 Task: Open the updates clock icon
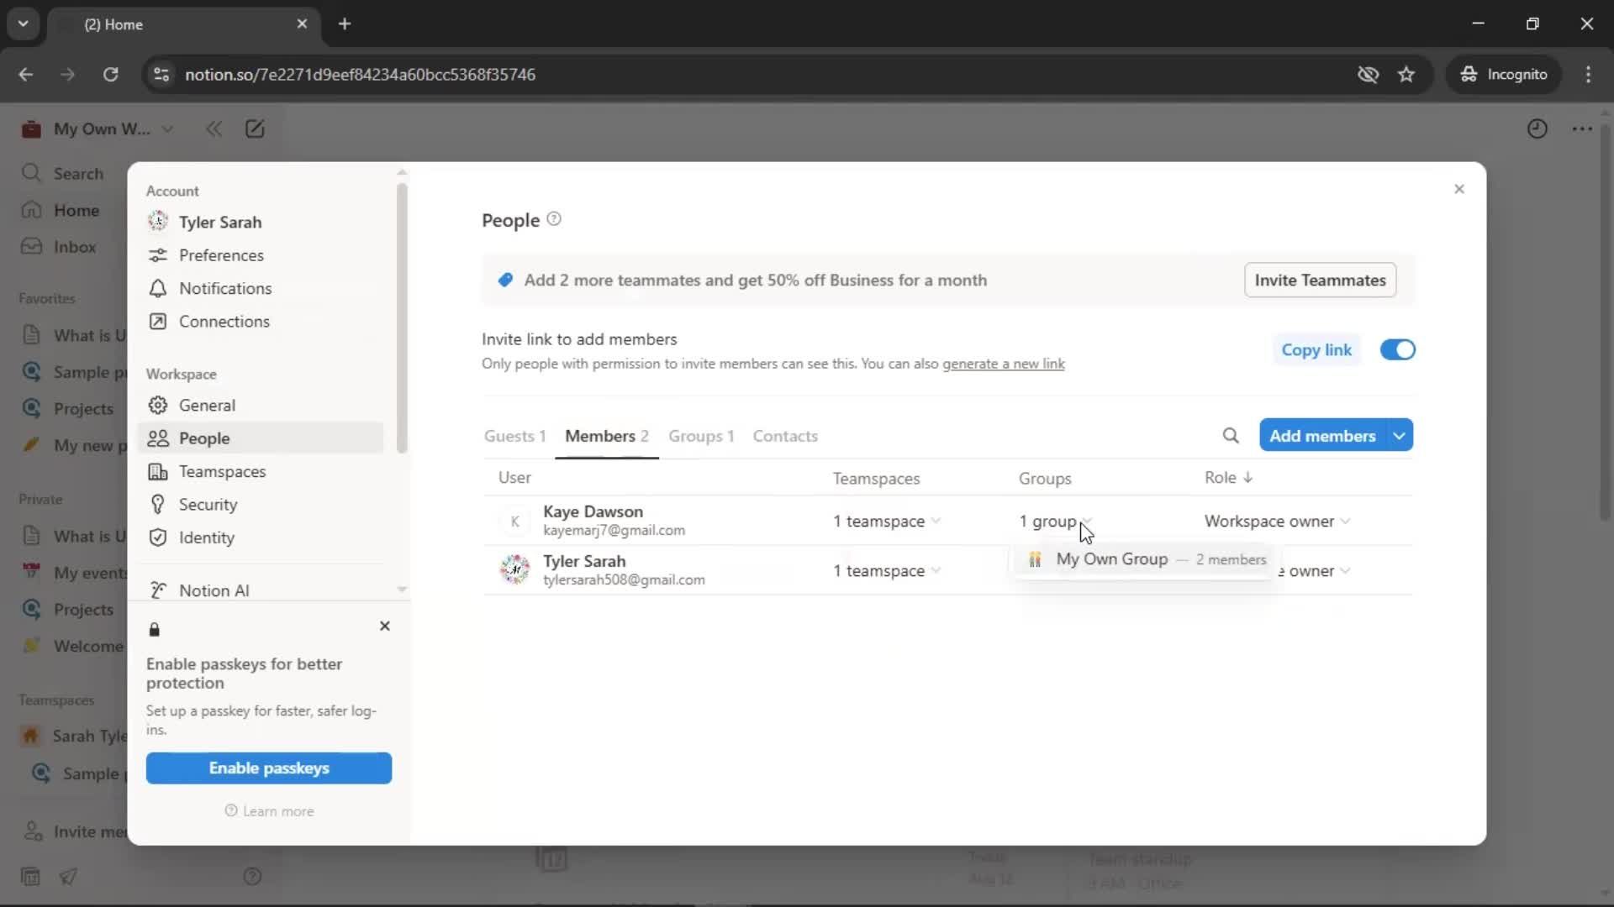tap(1537, 128)
